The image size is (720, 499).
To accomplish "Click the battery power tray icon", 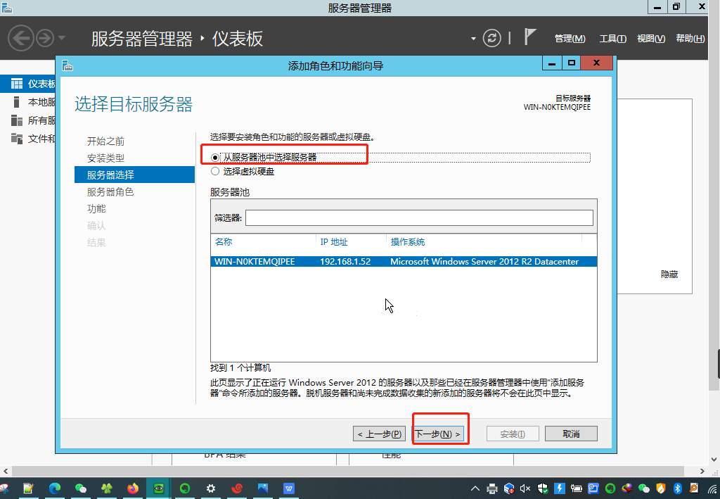I will (577, 488).
